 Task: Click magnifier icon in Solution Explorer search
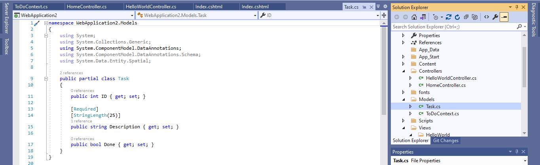coord(519,26)
